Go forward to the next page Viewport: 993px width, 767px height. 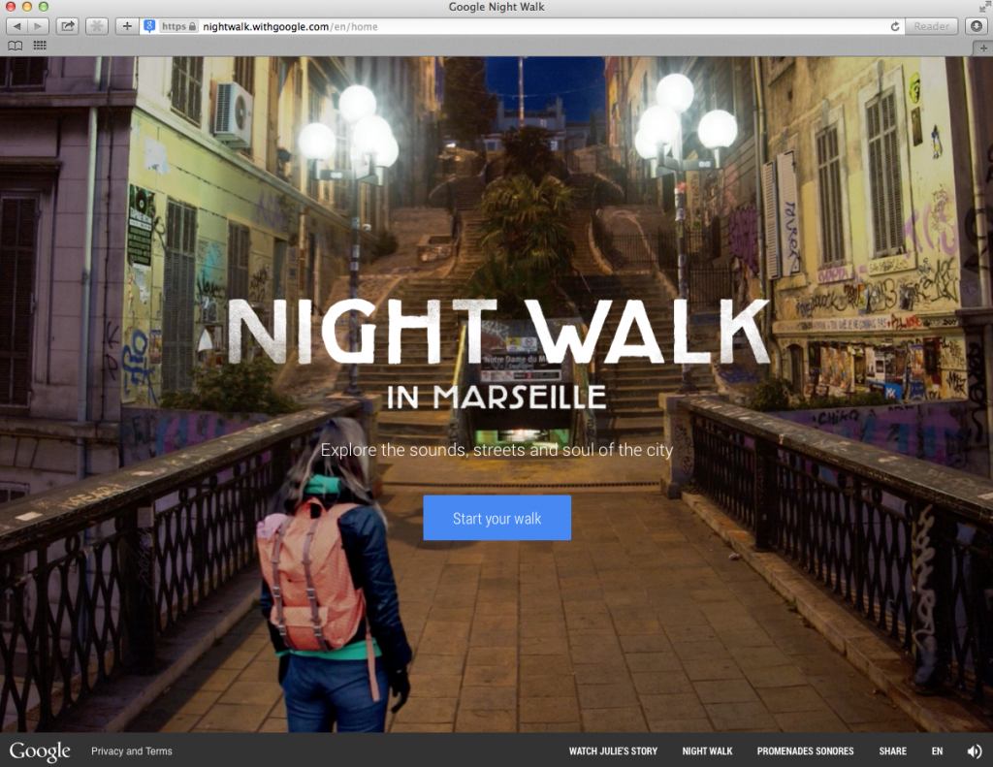click(x=38, y=26)
